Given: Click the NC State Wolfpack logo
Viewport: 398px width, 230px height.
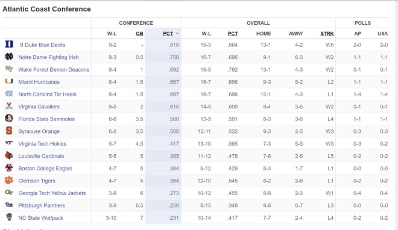Looking at the screenshot, I should [9, 217].
